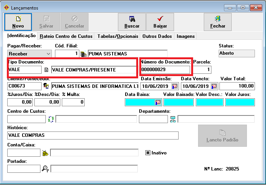The width and height of the screenshot is (266, 185).
Task: Expand the Pagar/Receber dropdown
Action: click(x=48, y=54)
